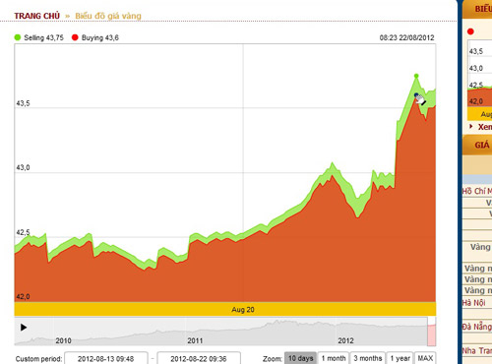The image size is (492, 364).
Task: Click the red dot in sidebar chart legend
Action: [470, 31]
